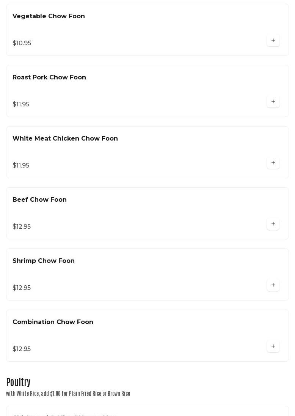Screen dimensions: 295x416
Task: Select Shrimp Chow Foon item title
Action: (44, 261)
